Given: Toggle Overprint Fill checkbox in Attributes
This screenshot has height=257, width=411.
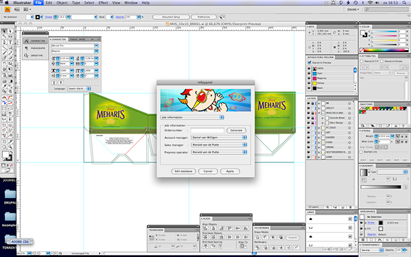Looking at the screenshot, I should click(362, 61).
